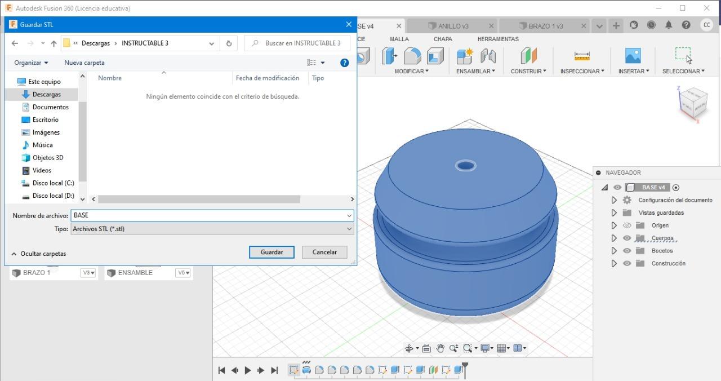Open the CC user profile menu
The height and width of the screenshot is (381, 721).
click(x=706, y=25)
